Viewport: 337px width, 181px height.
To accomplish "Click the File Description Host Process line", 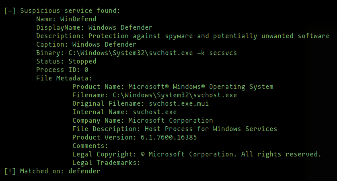I will [x=175, y=129].
